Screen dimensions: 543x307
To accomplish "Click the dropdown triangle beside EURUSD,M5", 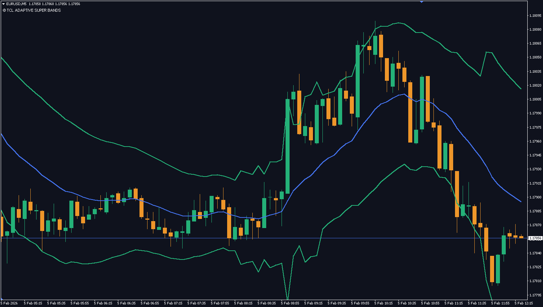I will point(3,4).
